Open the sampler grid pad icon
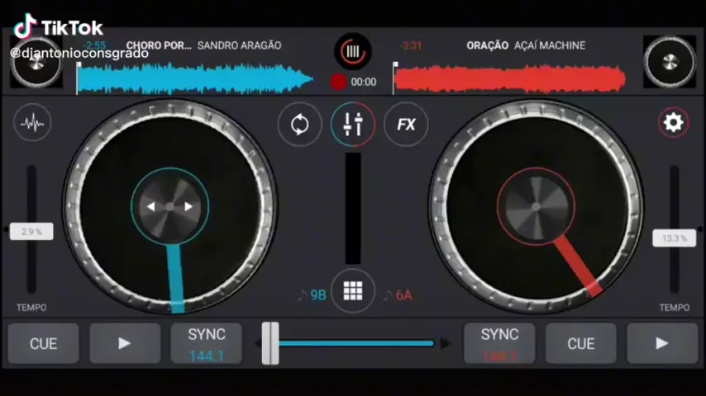Screen dimensions: 706x396 [x=353, y=291]
